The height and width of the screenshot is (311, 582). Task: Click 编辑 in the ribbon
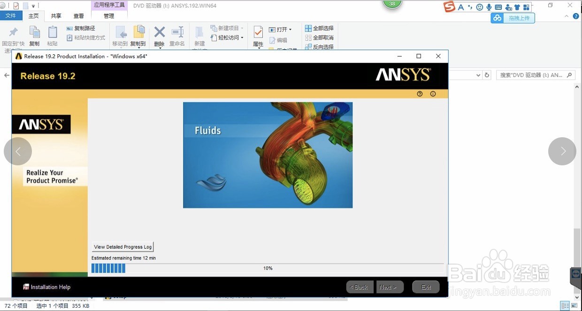coord(278,40)
